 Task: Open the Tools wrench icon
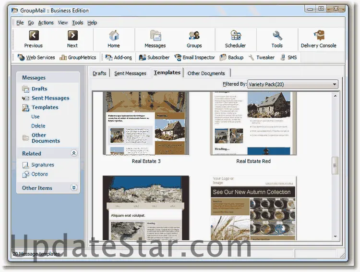point(277,36)
